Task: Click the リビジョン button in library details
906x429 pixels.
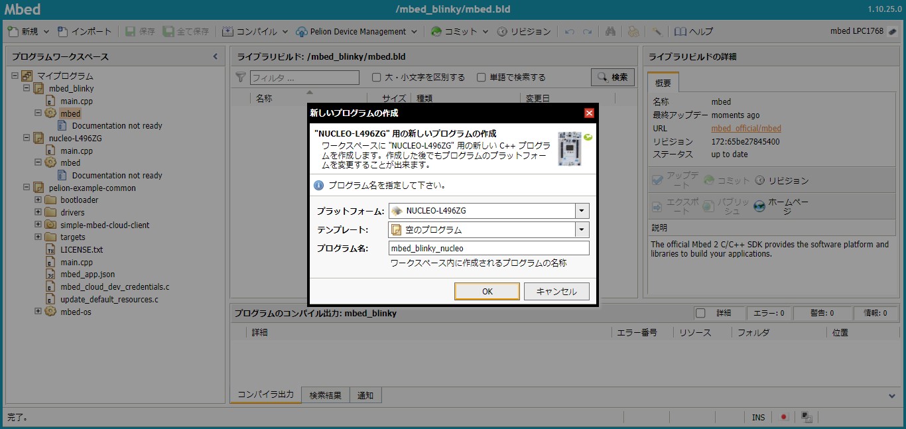Action: (x=782, y=180)
